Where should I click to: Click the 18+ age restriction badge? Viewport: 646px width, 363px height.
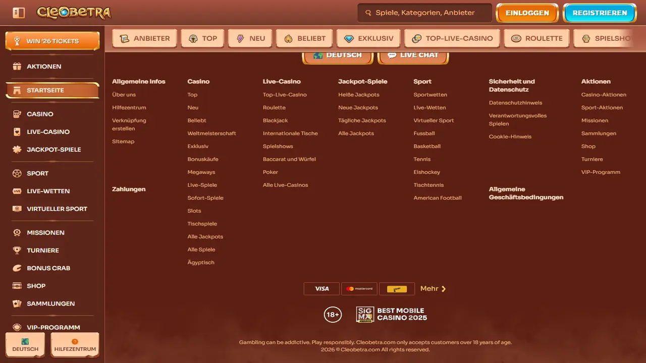click(x=333, y=315)
